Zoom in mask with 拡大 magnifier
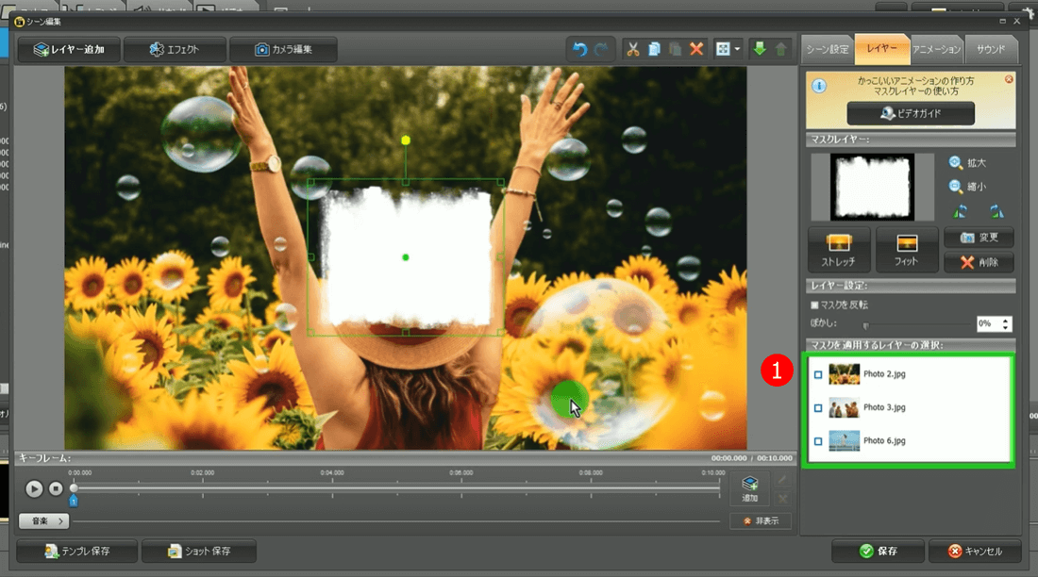Viewport: 1038px width, 577px height. [957, 163]
